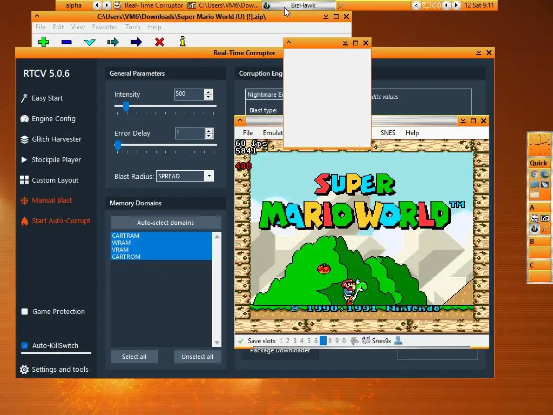Select VRAM in Memory Domains list
Image resolution: width=553 pixels, height=415 pixels.
click(161, 250)
